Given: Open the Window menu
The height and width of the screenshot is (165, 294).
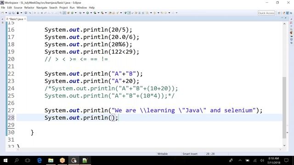Looking at the screenshot, I should tap(82, 8).
